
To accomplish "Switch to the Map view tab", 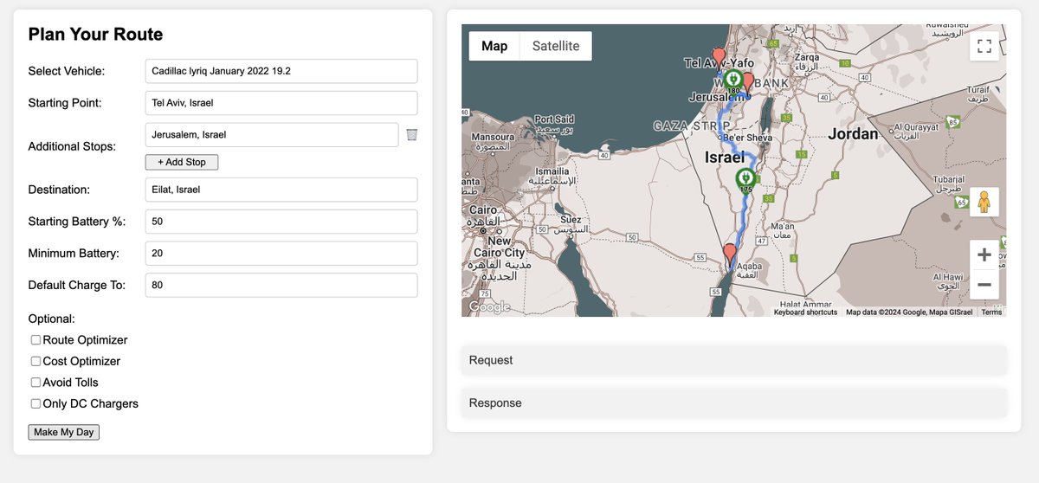I will [494, 46].
